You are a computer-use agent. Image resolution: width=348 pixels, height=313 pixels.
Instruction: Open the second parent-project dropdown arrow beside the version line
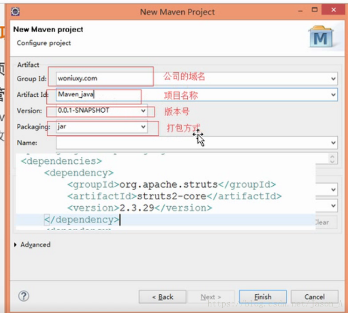[x=333, y=206]
